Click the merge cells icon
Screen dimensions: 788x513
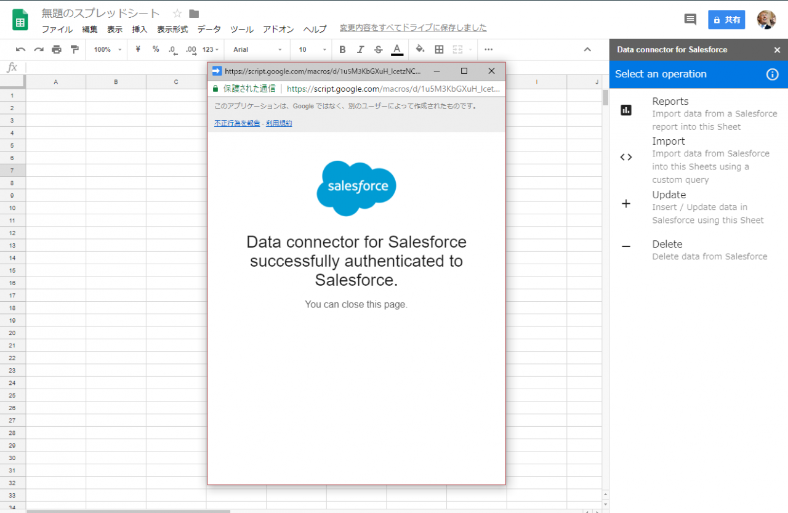457,49
